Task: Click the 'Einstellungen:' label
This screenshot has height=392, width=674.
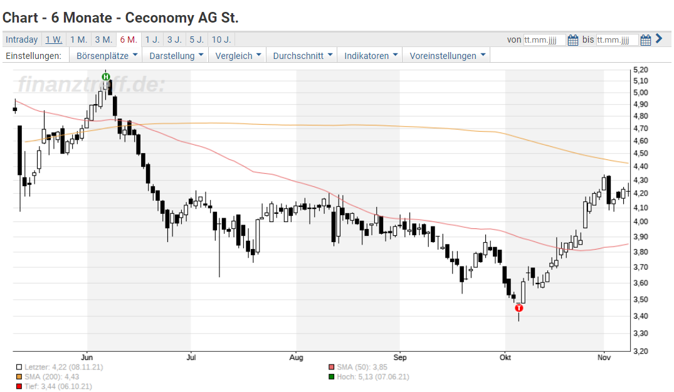Action: tap(33, 56)
